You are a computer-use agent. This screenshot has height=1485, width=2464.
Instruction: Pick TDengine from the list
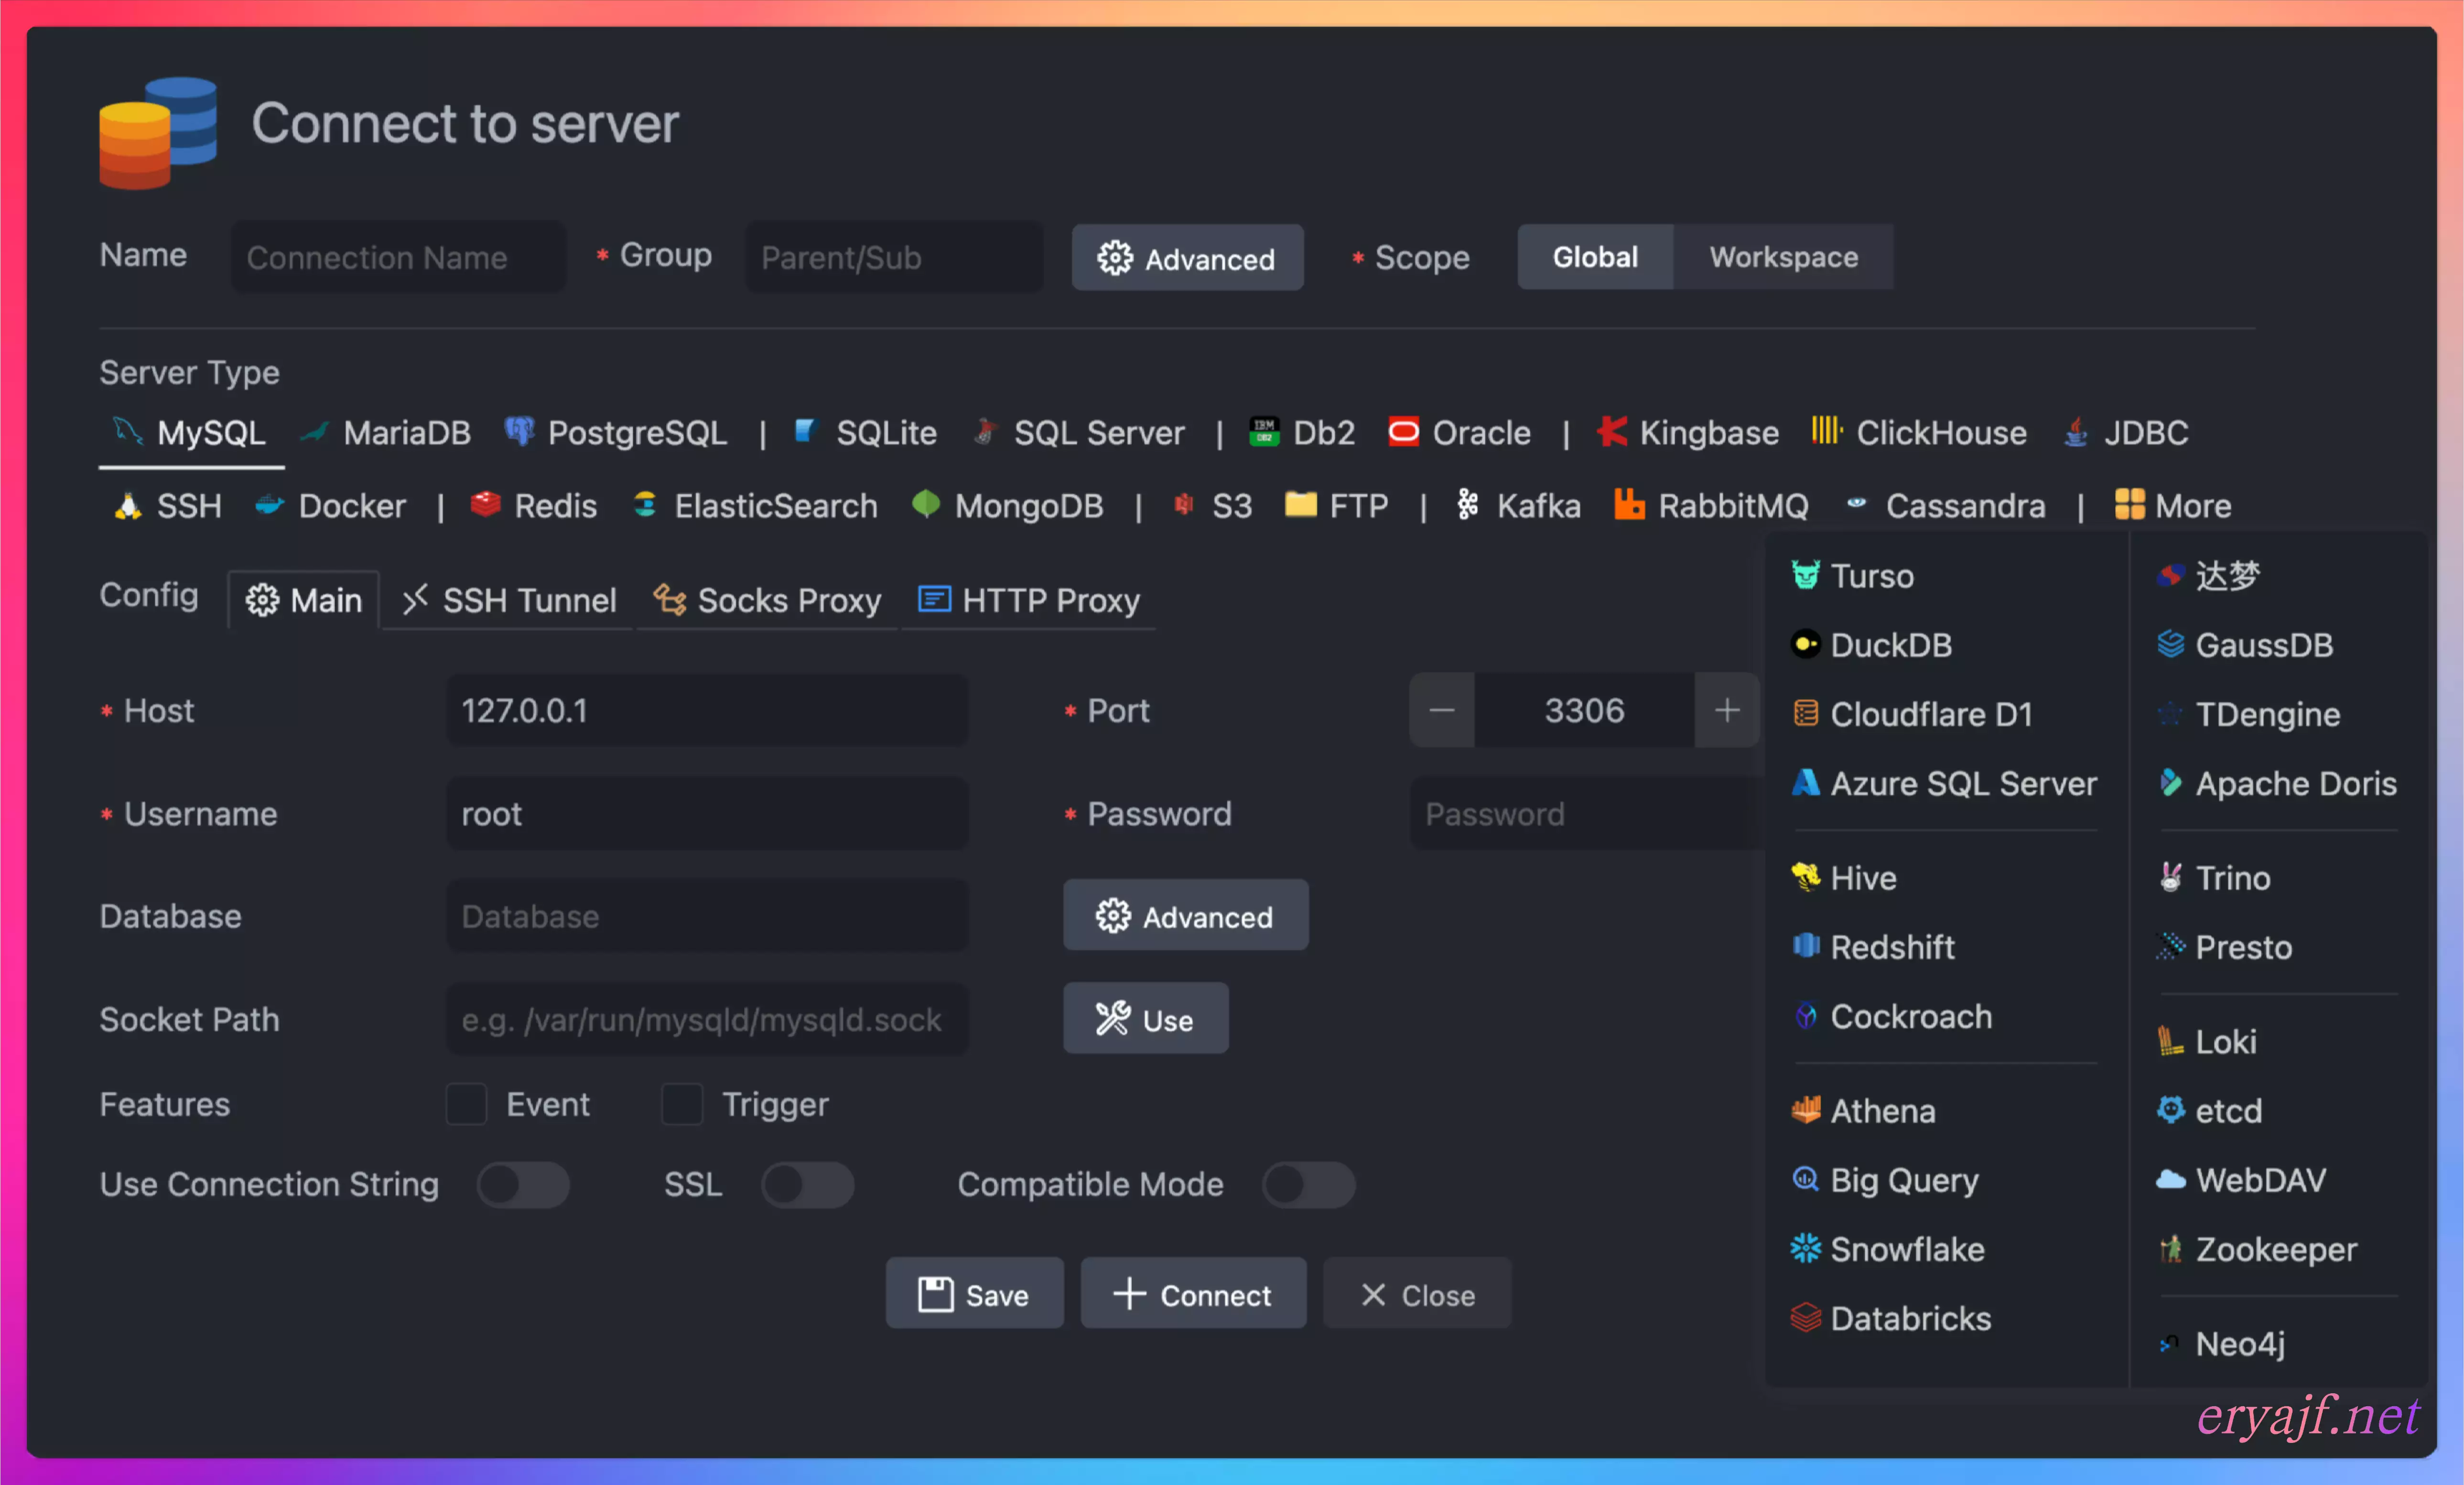tap(2248, 714)
